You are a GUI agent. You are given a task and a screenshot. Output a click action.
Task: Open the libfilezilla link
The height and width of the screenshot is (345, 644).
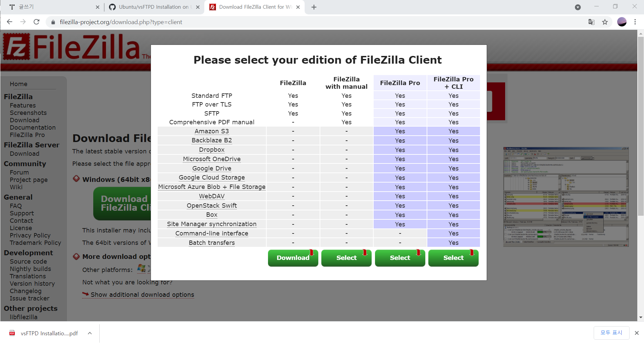coord(23,317)
